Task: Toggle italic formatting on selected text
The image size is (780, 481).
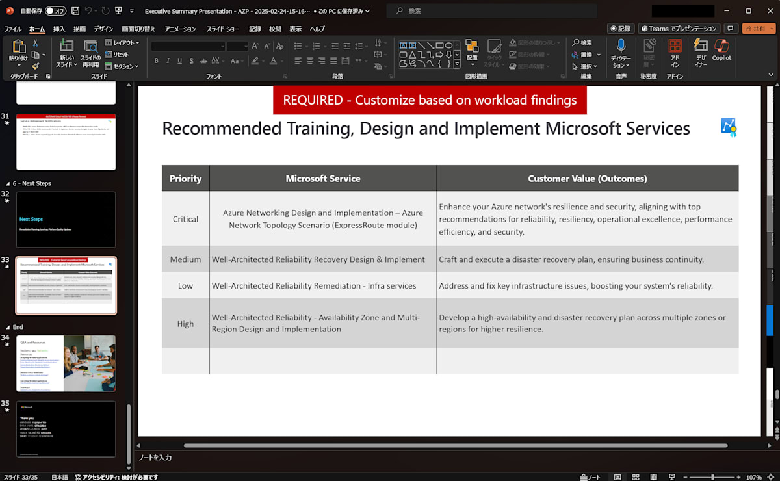Action: click(x=167, y=60)
